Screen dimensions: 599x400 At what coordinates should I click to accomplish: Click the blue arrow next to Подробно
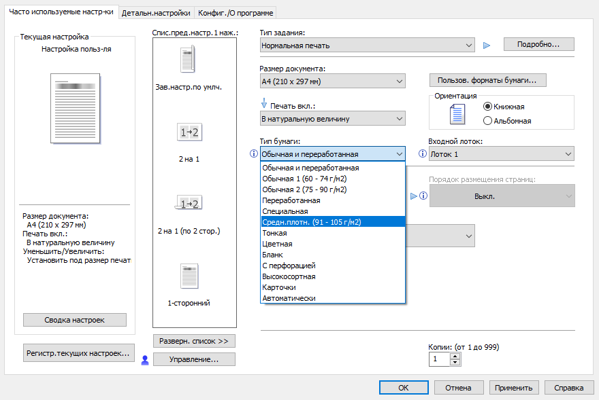tap(486, 46)
